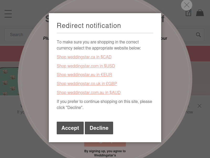This screenshot has width=210, height=158.
Task: Click Decline to stay on site
Action: pyautogui.click(x=99, y=128)
